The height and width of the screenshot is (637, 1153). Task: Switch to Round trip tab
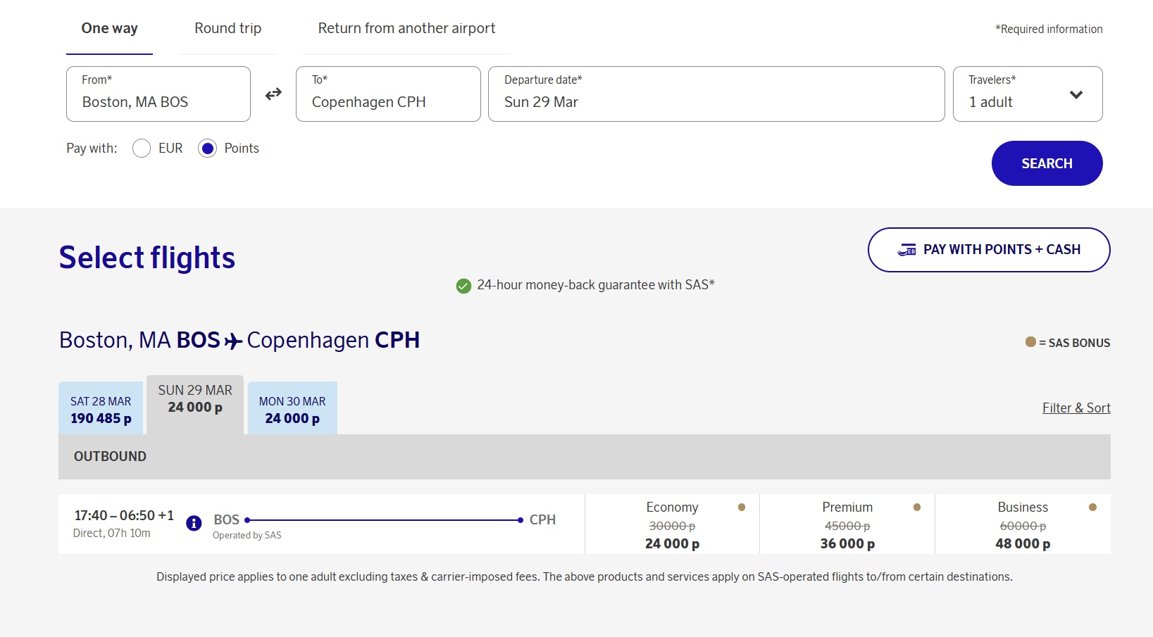(x=228, y=29)
